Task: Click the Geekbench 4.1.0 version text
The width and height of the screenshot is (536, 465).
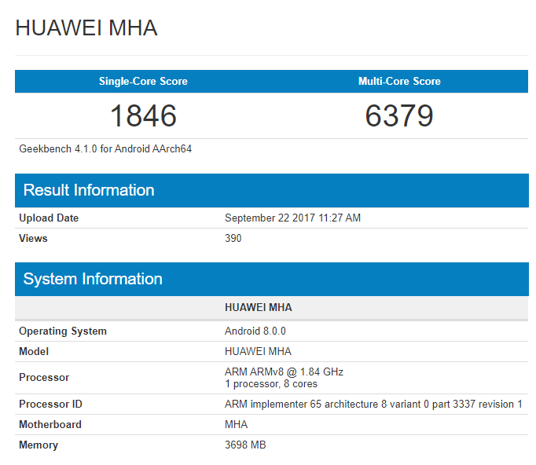Action: 105,148
